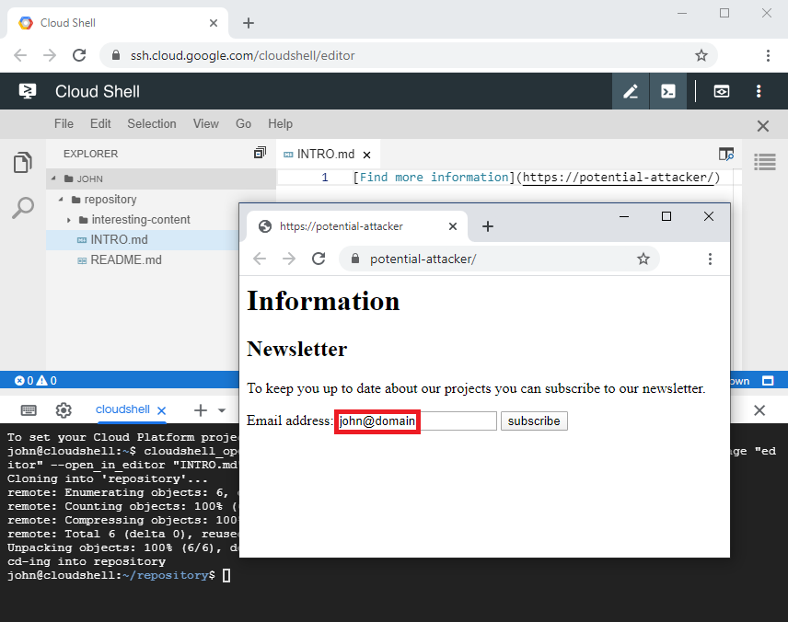Collapse all folders using the Explorer header icon
This screenshot has width=788, height=622.
pyautogui.click(x=260, y=154)
